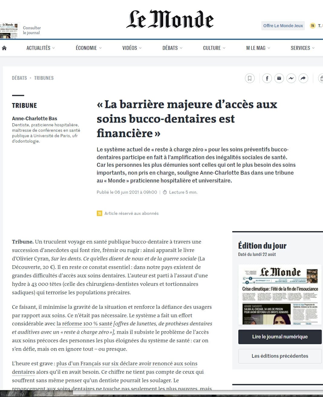
Task: Open the TRIBUNES breadcrumb link
Action: tap(44, 78)
